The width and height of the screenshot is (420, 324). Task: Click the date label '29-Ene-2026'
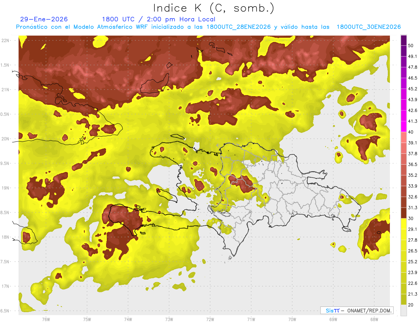coord(44,19)
